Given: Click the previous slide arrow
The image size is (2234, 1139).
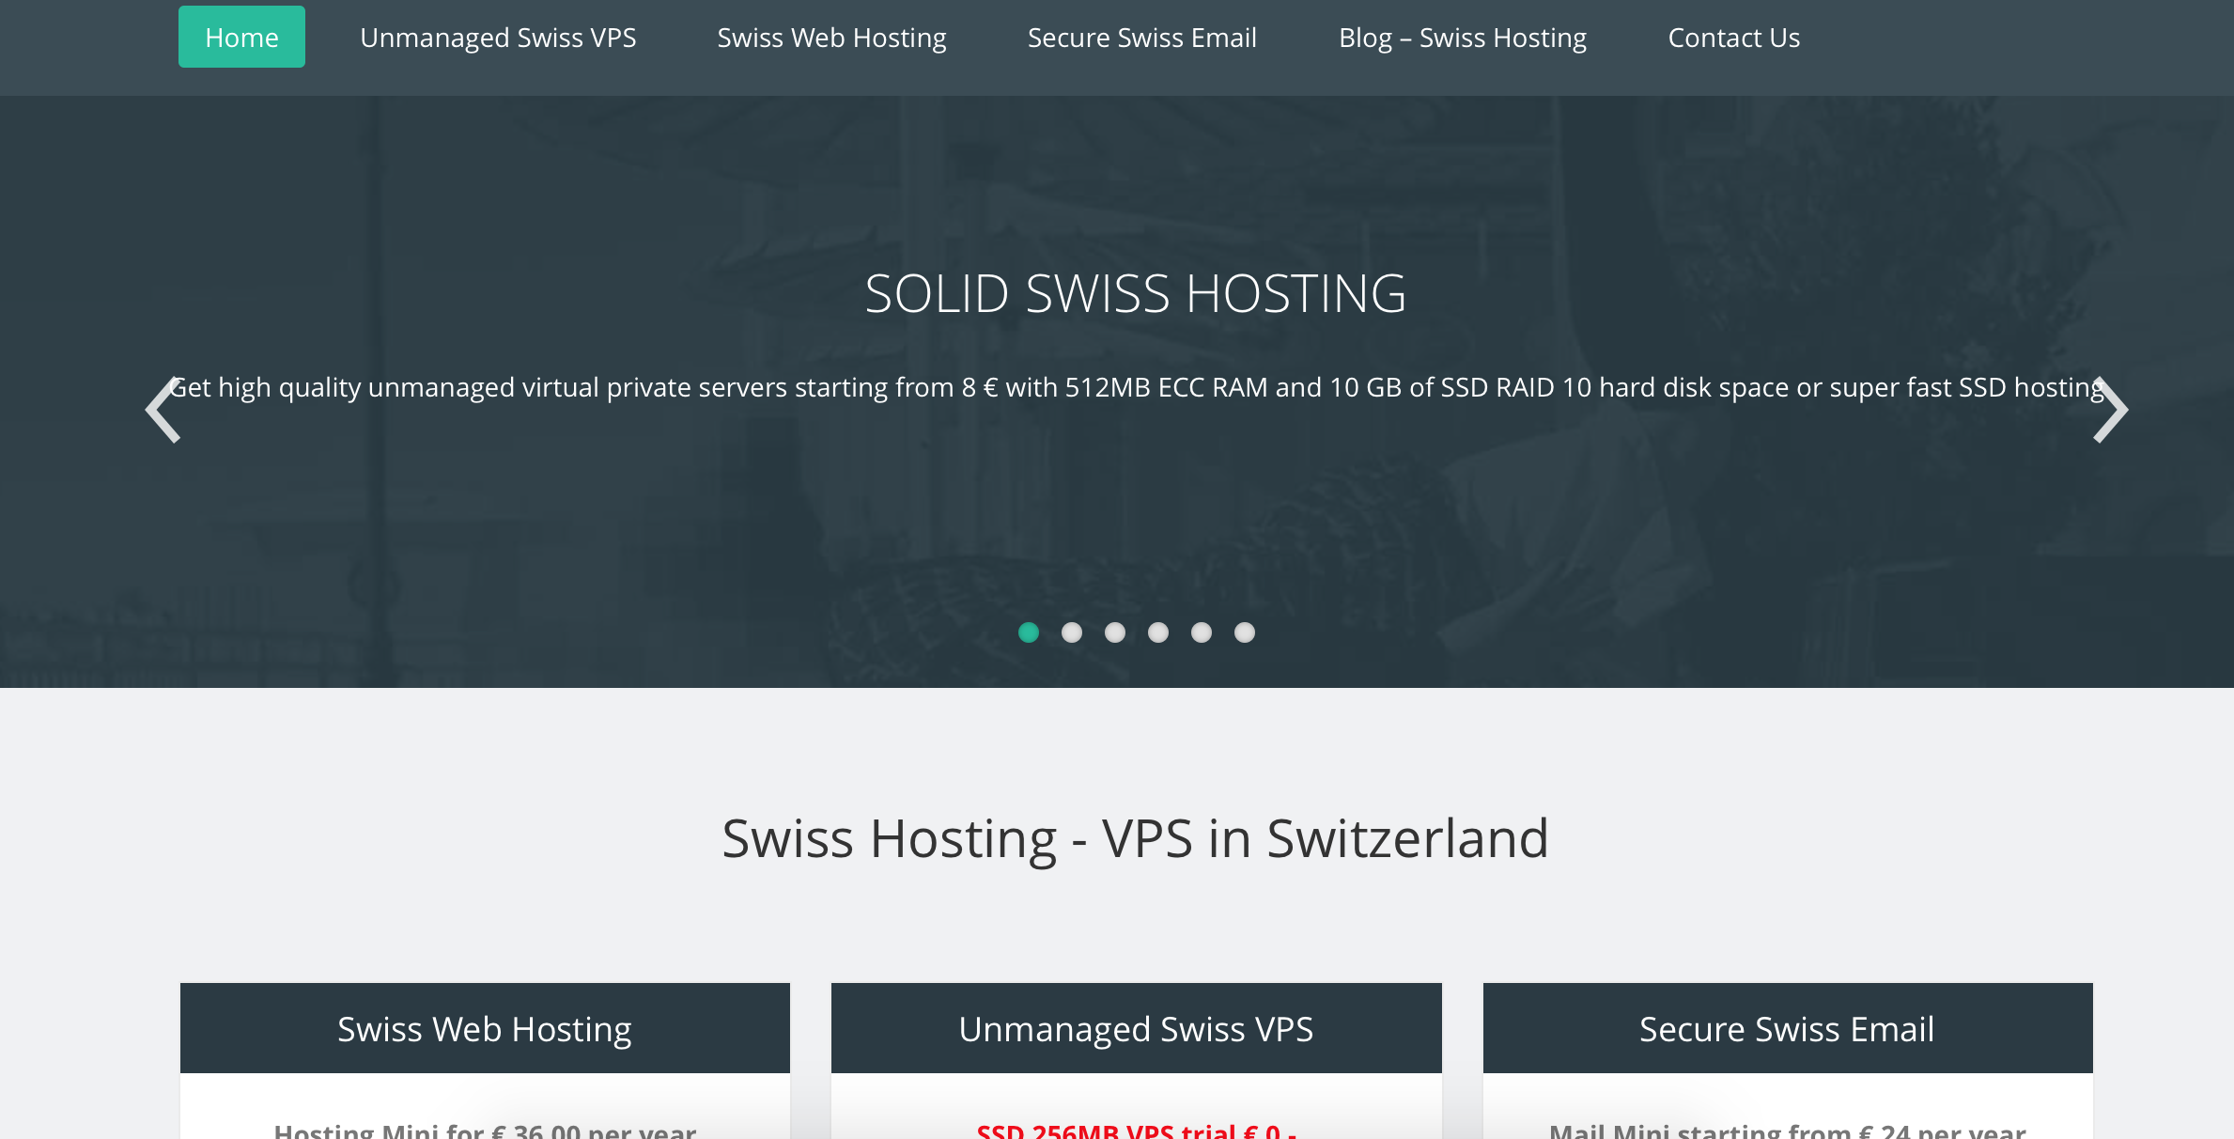Looking at the screenshot, I should [x=163, y=410].
